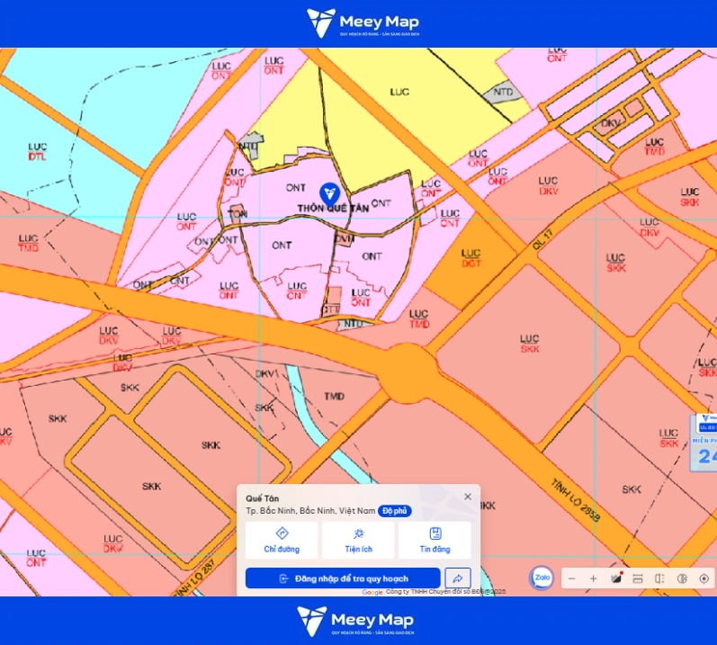Click the LUC label on yellow zone
Viewport: 717px width, 645px height.
click(x=399, y=92)
